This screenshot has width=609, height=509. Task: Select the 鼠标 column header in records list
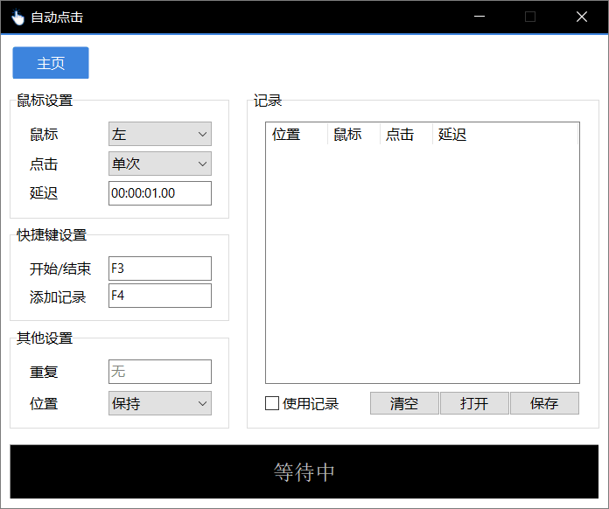[x=353, y=134]
